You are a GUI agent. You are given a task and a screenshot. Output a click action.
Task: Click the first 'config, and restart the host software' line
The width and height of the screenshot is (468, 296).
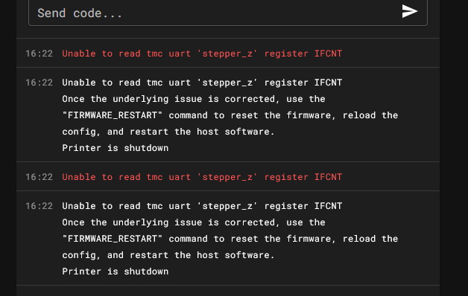(168, 132)
